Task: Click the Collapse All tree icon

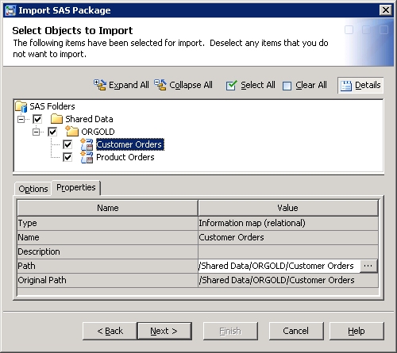Action: [x=160, y=85]
